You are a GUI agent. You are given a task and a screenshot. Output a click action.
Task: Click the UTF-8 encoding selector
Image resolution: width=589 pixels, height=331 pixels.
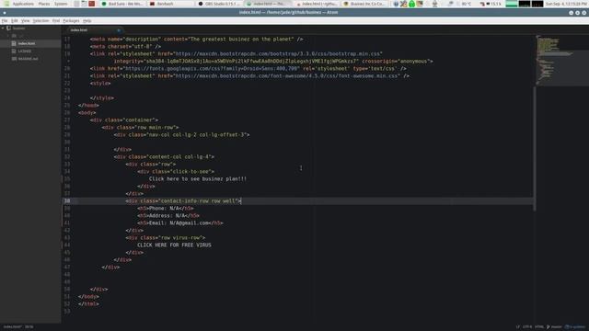tap(527, 327)
